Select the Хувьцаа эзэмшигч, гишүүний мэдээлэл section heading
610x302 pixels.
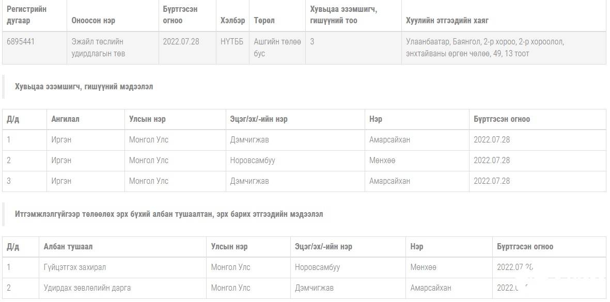click(84, 87)
